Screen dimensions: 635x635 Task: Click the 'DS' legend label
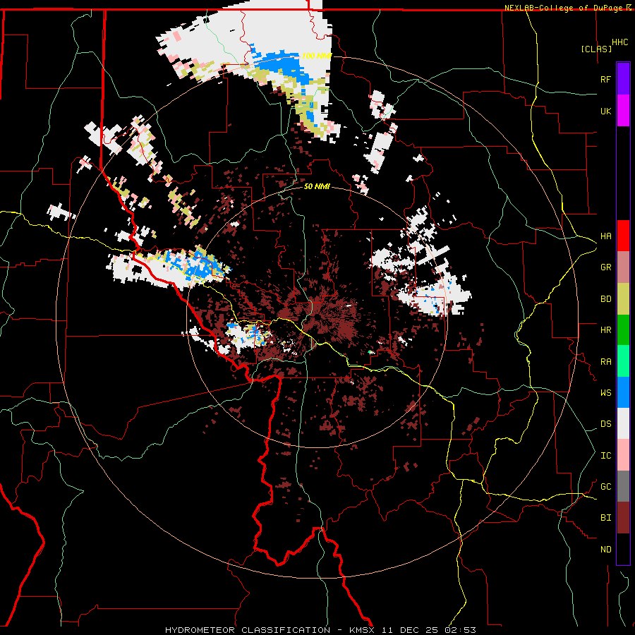pos(605,424)
